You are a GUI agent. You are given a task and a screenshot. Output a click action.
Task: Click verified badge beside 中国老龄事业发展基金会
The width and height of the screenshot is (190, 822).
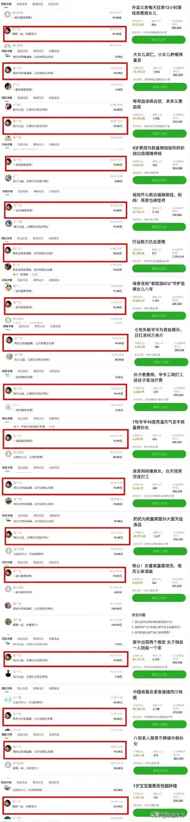tap(171, 717)
